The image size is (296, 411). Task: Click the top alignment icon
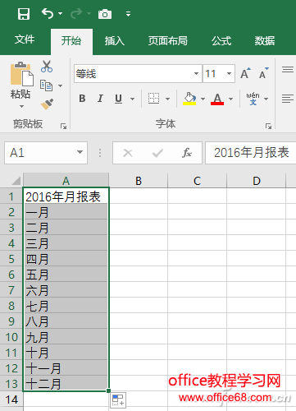pyautogui.click(x=288, y=70)
